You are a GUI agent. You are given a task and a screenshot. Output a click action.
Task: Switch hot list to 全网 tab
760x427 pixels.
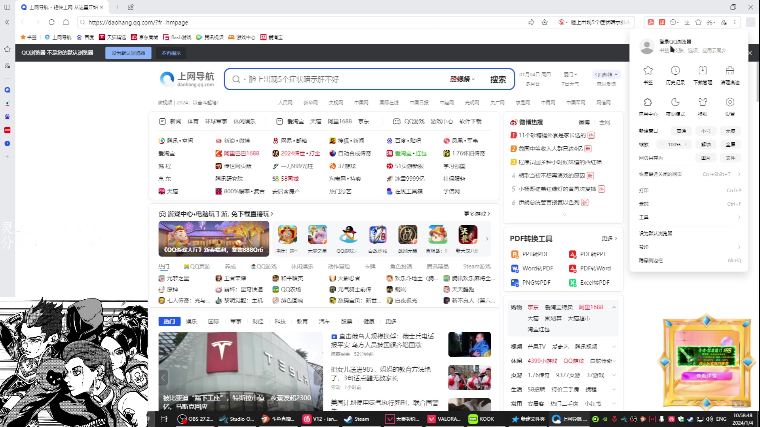click(604, 122)
